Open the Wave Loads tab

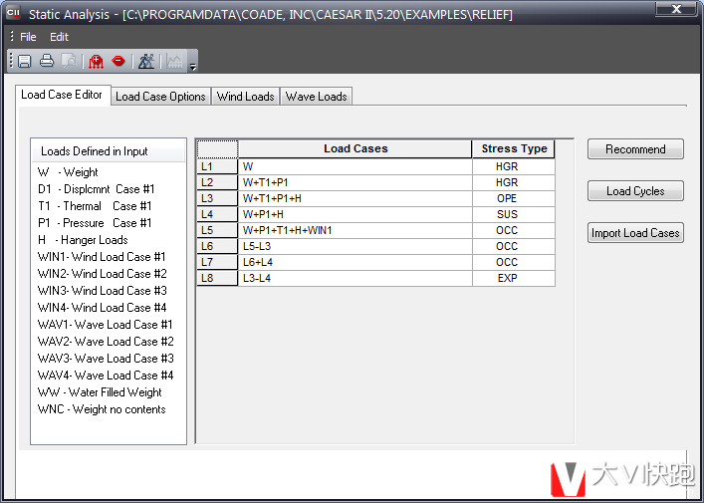(x=317, y=97)
